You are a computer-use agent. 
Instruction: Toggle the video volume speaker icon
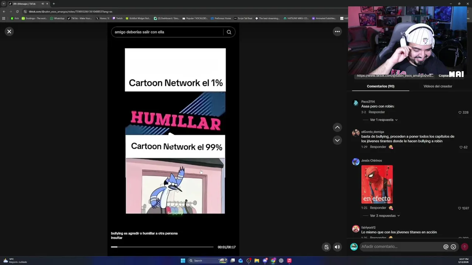(337, 247)
